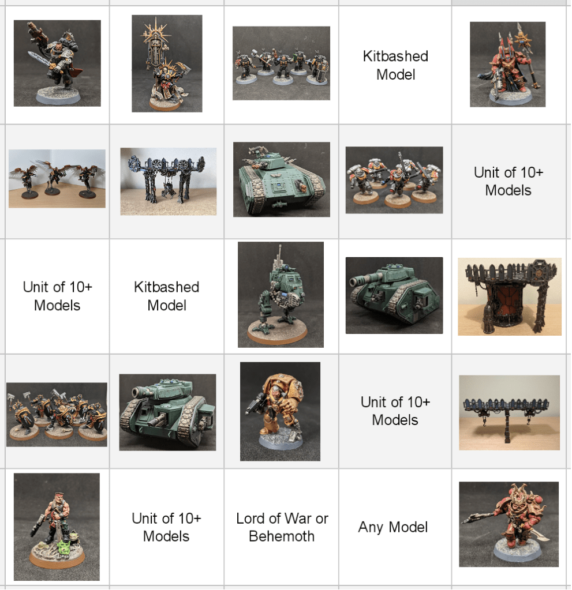
Task: Open the long walkway terrain image
Action: click(x=510, y=413)
